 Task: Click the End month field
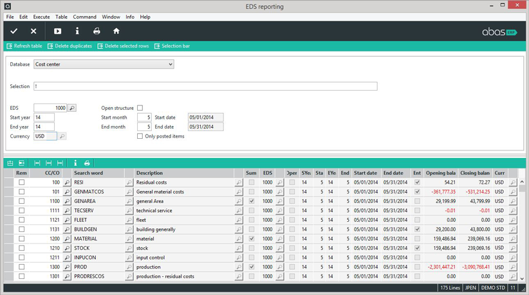click(144, 127)
